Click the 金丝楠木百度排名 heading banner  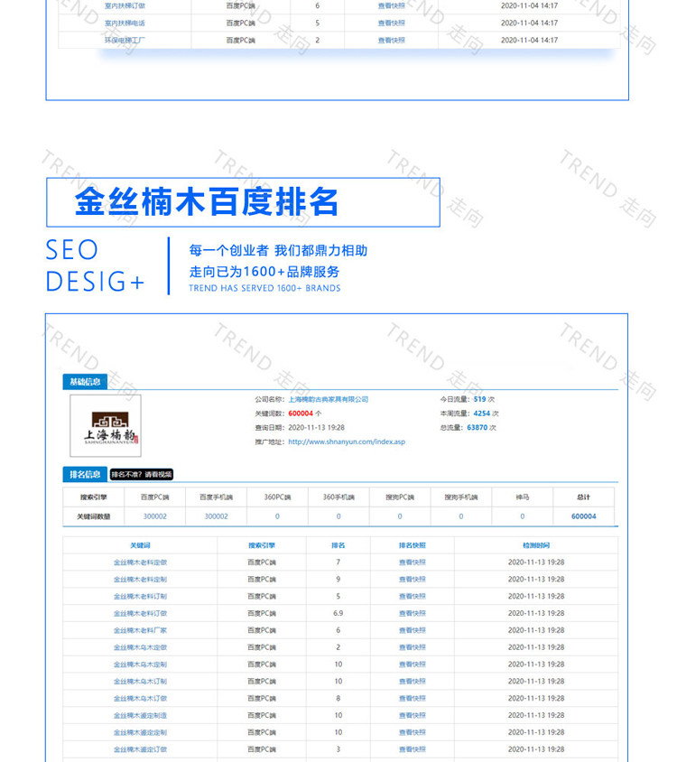pyautogui.click(x=243, y=202)
